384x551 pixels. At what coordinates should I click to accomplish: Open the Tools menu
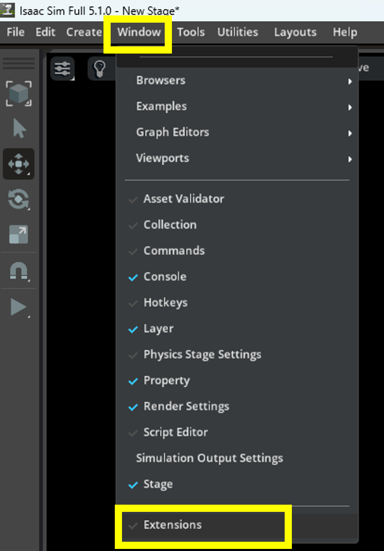click(191, 32)
